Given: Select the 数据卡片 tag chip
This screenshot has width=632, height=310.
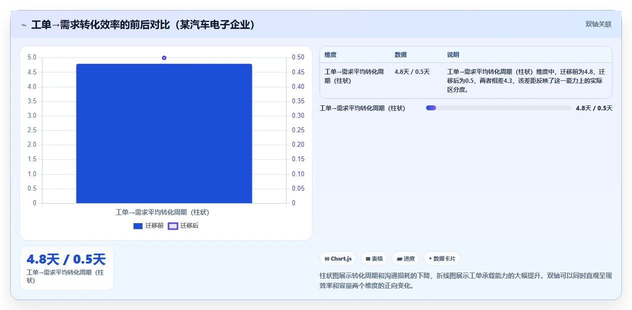Looking at the screenshot, I should (442, 259).
